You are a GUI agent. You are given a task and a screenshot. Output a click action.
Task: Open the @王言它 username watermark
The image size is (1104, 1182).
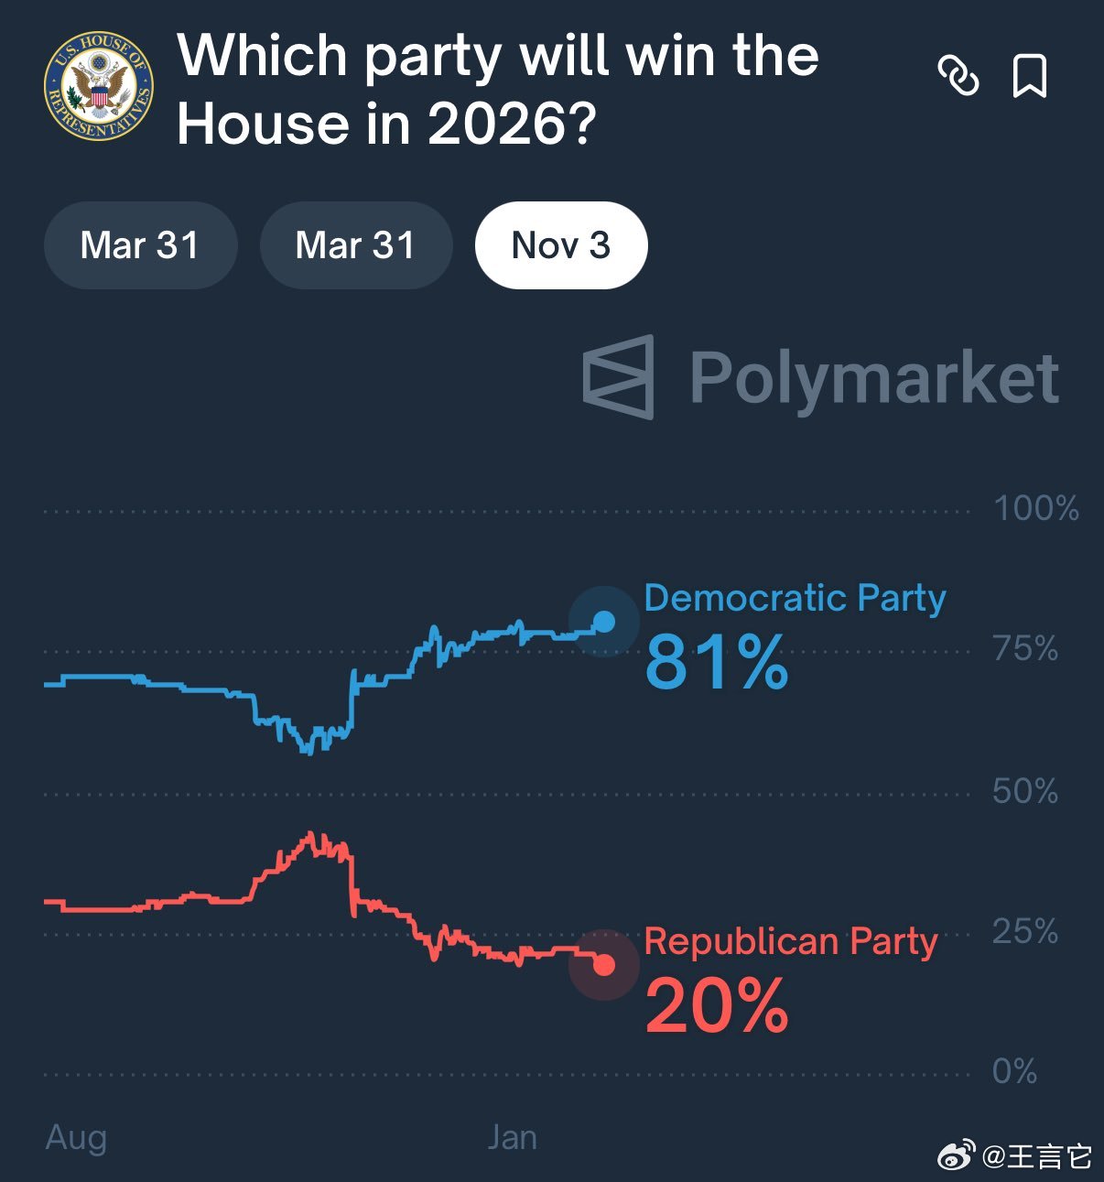point(1037,1156)
